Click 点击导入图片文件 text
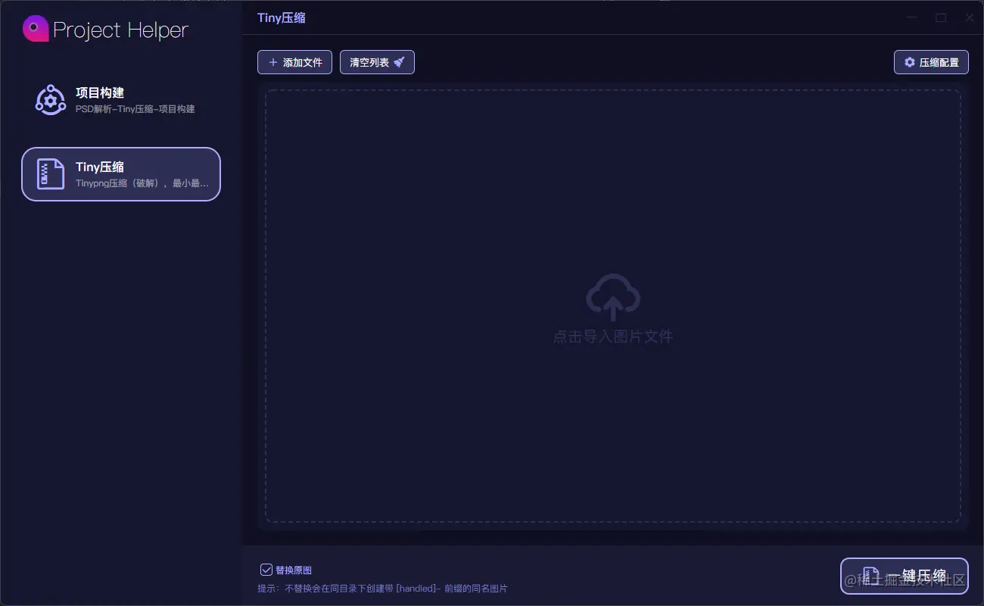984x606 pixels. click(x=613, y=336)
